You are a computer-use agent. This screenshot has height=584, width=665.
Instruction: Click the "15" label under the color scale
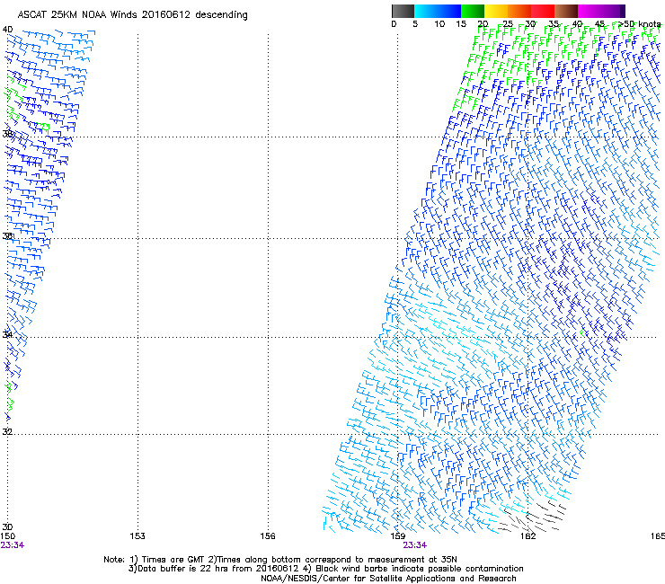461,24
